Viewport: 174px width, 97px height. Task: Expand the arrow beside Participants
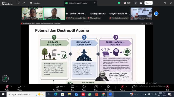(x=65, y=87)
